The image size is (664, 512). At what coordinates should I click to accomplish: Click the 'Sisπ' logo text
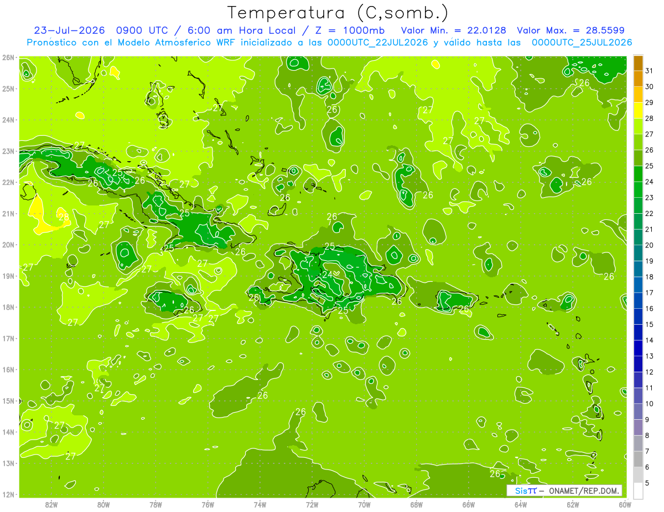(x=526, y=490)
